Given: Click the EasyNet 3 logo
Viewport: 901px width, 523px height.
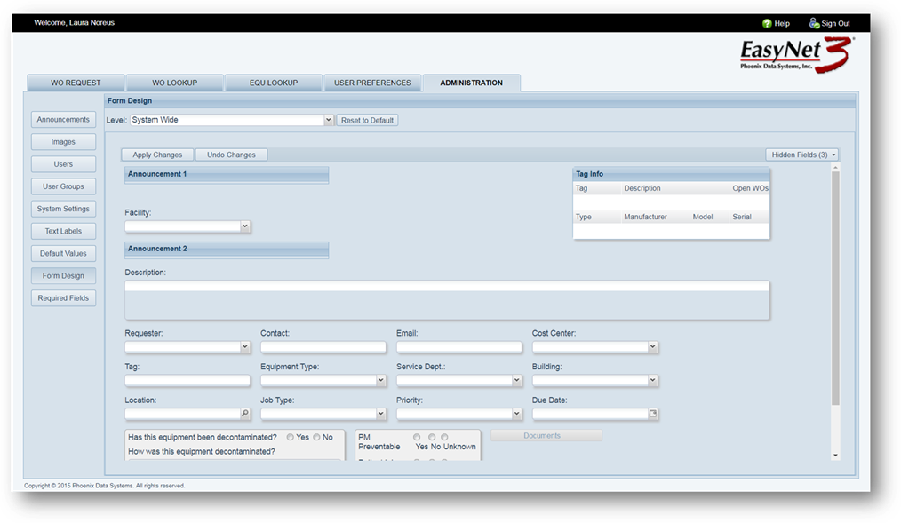Looking at the screenshot, I should pos(795,54).
